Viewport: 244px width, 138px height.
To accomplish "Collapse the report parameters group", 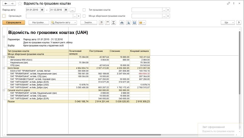I will [4, 37].
